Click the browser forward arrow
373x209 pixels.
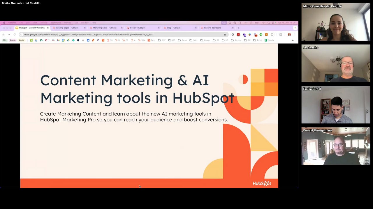[9, 35]
